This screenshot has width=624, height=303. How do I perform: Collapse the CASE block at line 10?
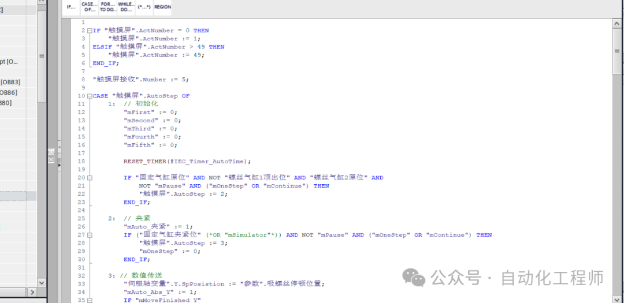point(90,96)
